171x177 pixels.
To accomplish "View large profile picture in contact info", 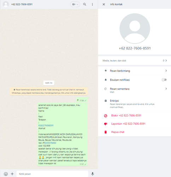I will pos(135,28).
